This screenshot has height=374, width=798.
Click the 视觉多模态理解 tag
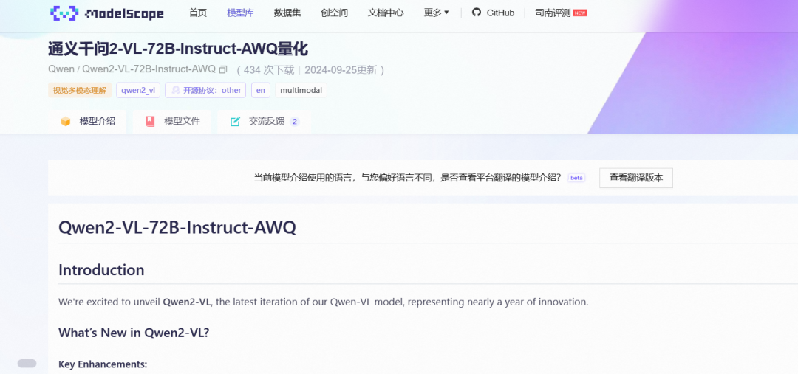tap(80, 91)
